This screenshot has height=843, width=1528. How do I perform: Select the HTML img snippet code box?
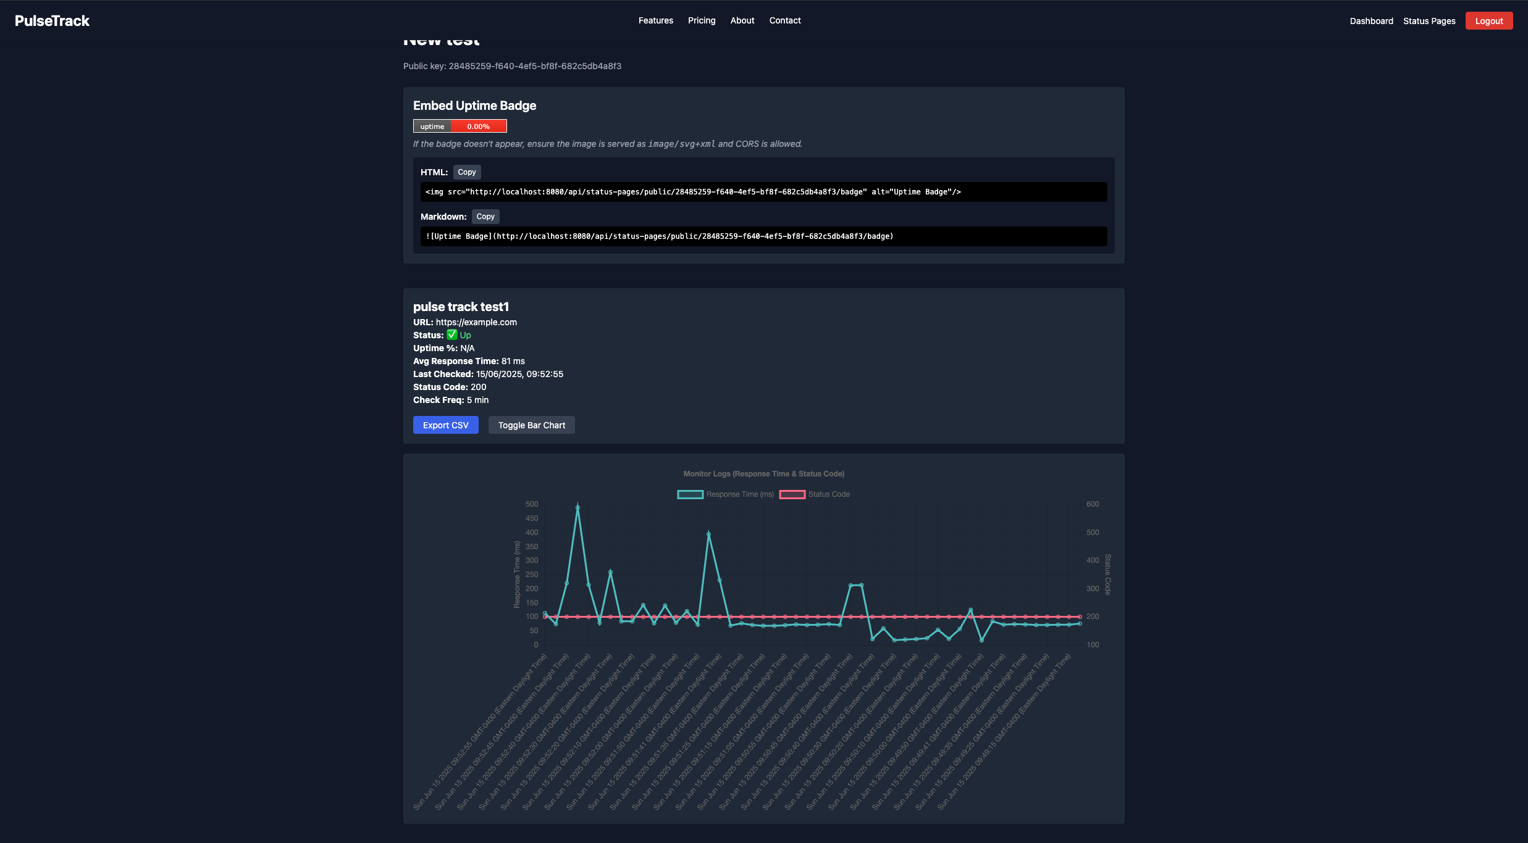point(763,192)
